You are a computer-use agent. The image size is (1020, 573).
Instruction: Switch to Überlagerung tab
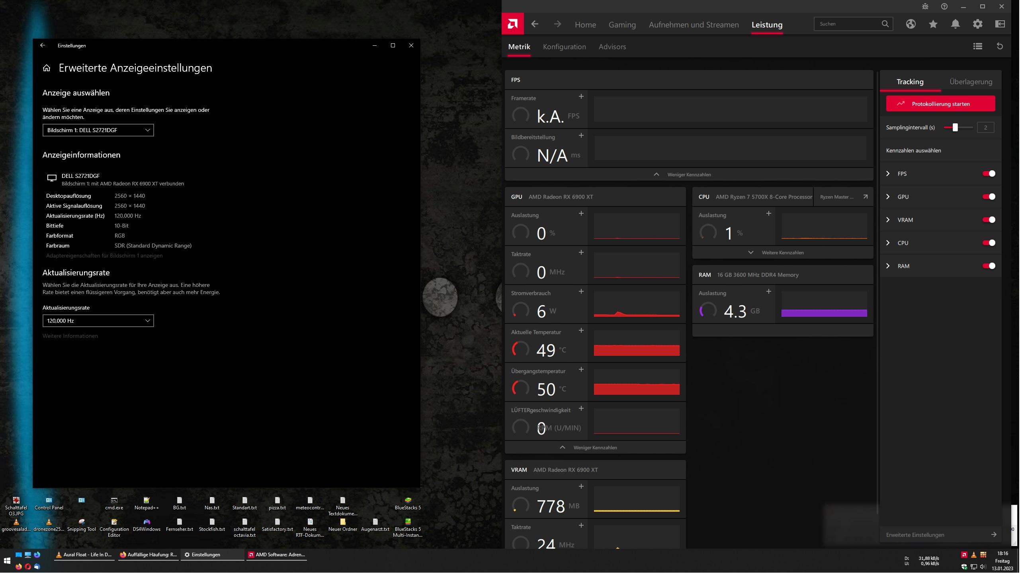coord(972,82)
